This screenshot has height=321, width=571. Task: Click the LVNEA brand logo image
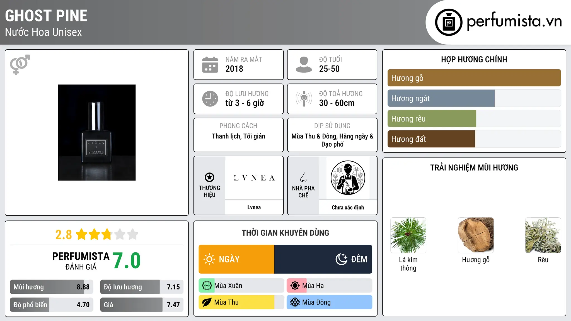click(254, 178)
